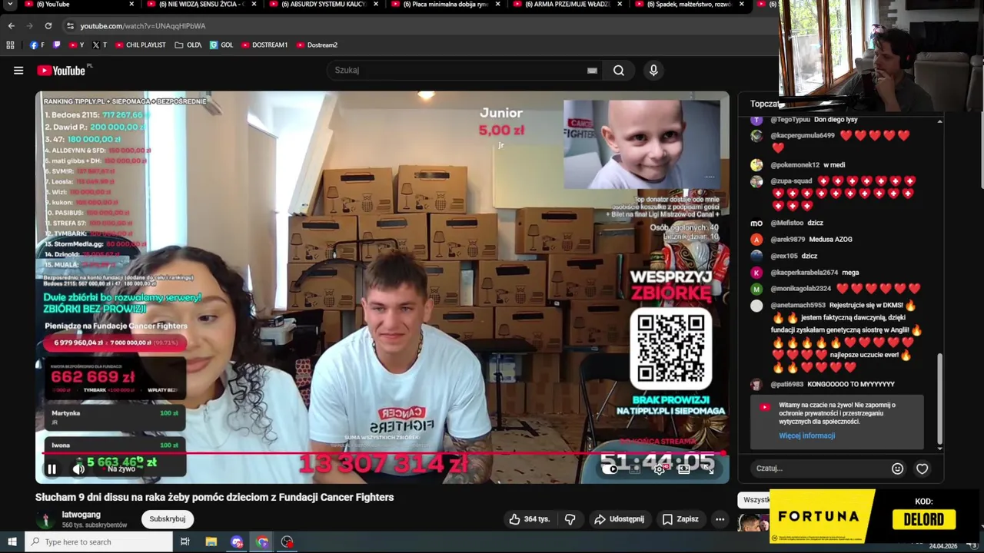Image resolution: width=984 pixels, height=553 pixels.
Task: Open the emoji picker in chat
Action: click(x=897, y=469)
